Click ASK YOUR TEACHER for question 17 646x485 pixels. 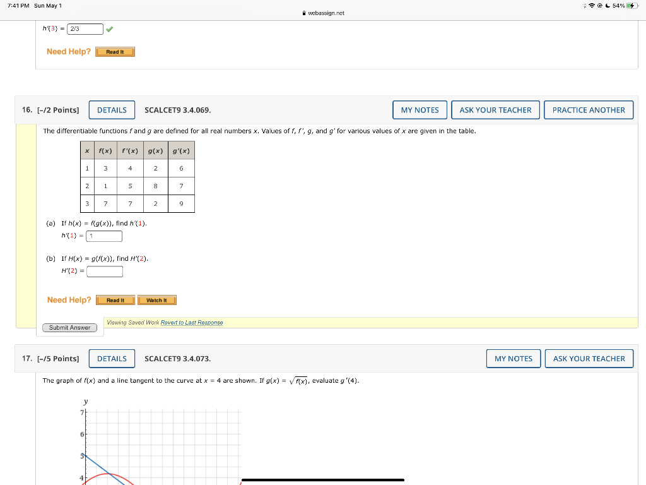(589, 358)
